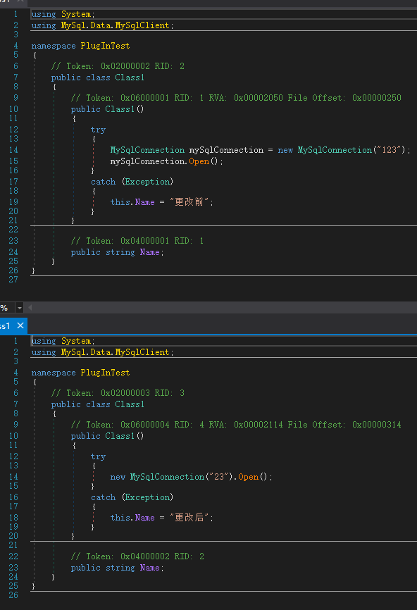Click the try keyword in lower pane
Screen dimensions: 417x610
(98, 456)
